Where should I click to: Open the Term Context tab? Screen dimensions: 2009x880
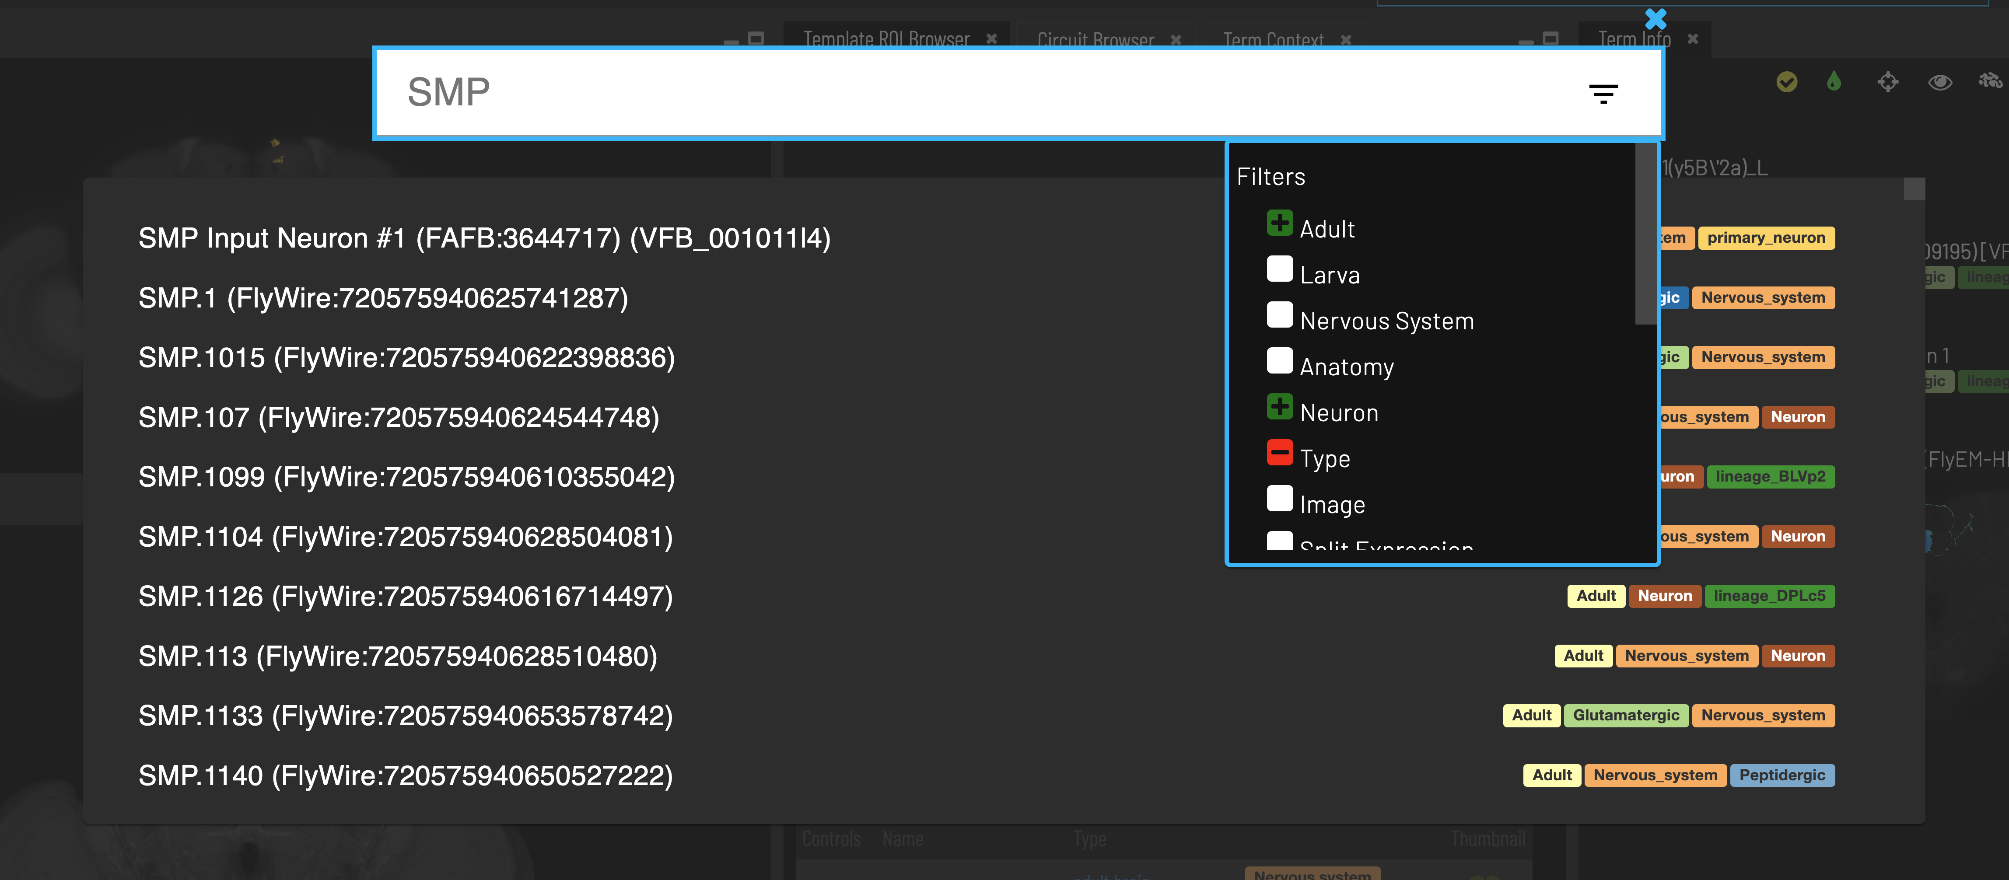(1273, 40)
